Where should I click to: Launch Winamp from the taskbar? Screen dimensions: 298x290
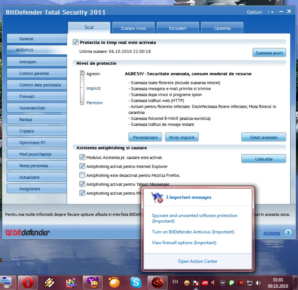coord(50,283)
